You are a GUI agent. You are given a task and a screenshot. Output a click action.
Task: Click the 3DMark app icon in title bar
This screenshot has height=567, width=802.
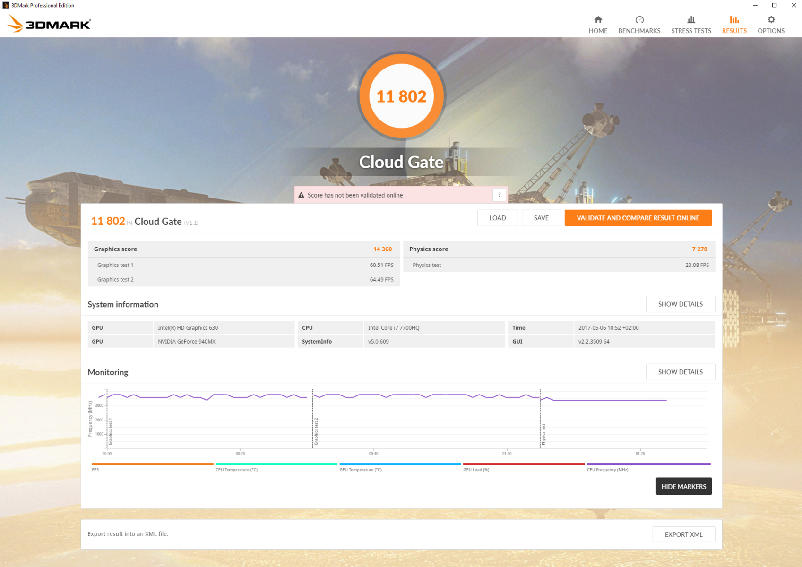tap(6, 5)
